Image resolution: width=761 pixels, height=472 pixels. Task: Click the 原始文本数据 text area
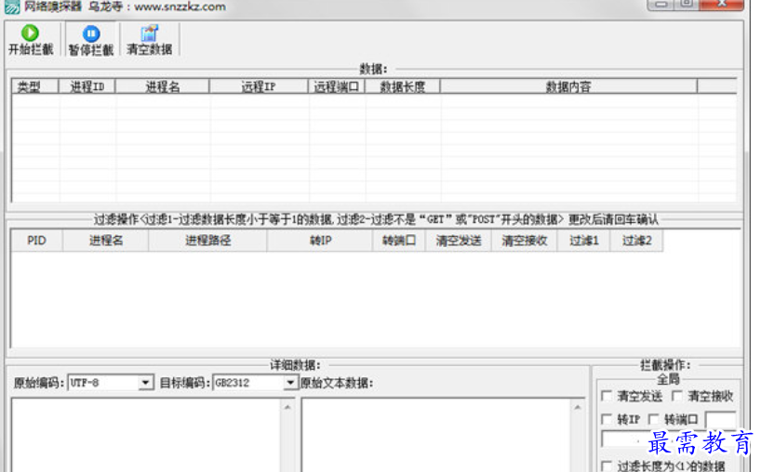click(436, 435)
